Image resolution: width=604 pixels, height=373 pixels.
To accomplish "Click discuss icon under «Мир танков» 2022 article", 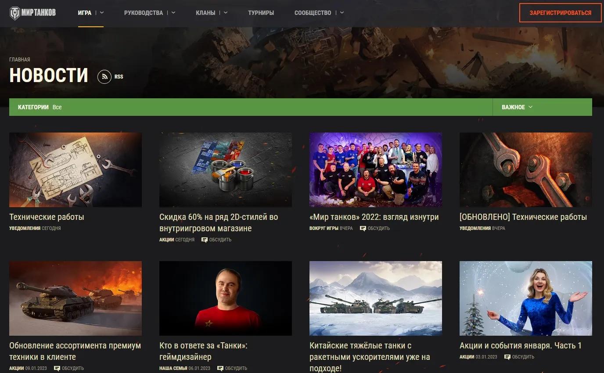I will (x=363, y=228).
